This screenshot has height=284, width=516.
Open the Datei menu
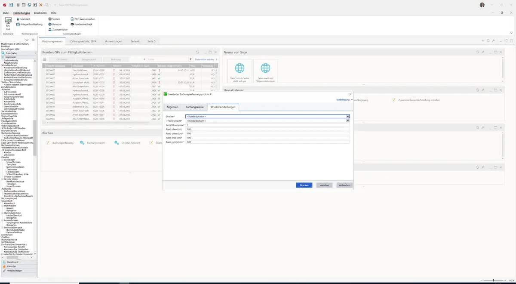[x=6, y=13]
